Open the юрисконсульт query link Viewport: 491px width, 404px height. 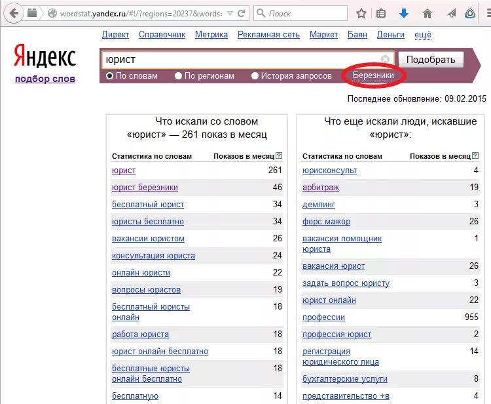tap(330, 171)
